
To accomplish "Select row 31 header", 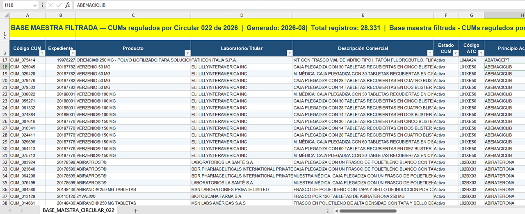I will pyautogui.click(x=5, y=155).
